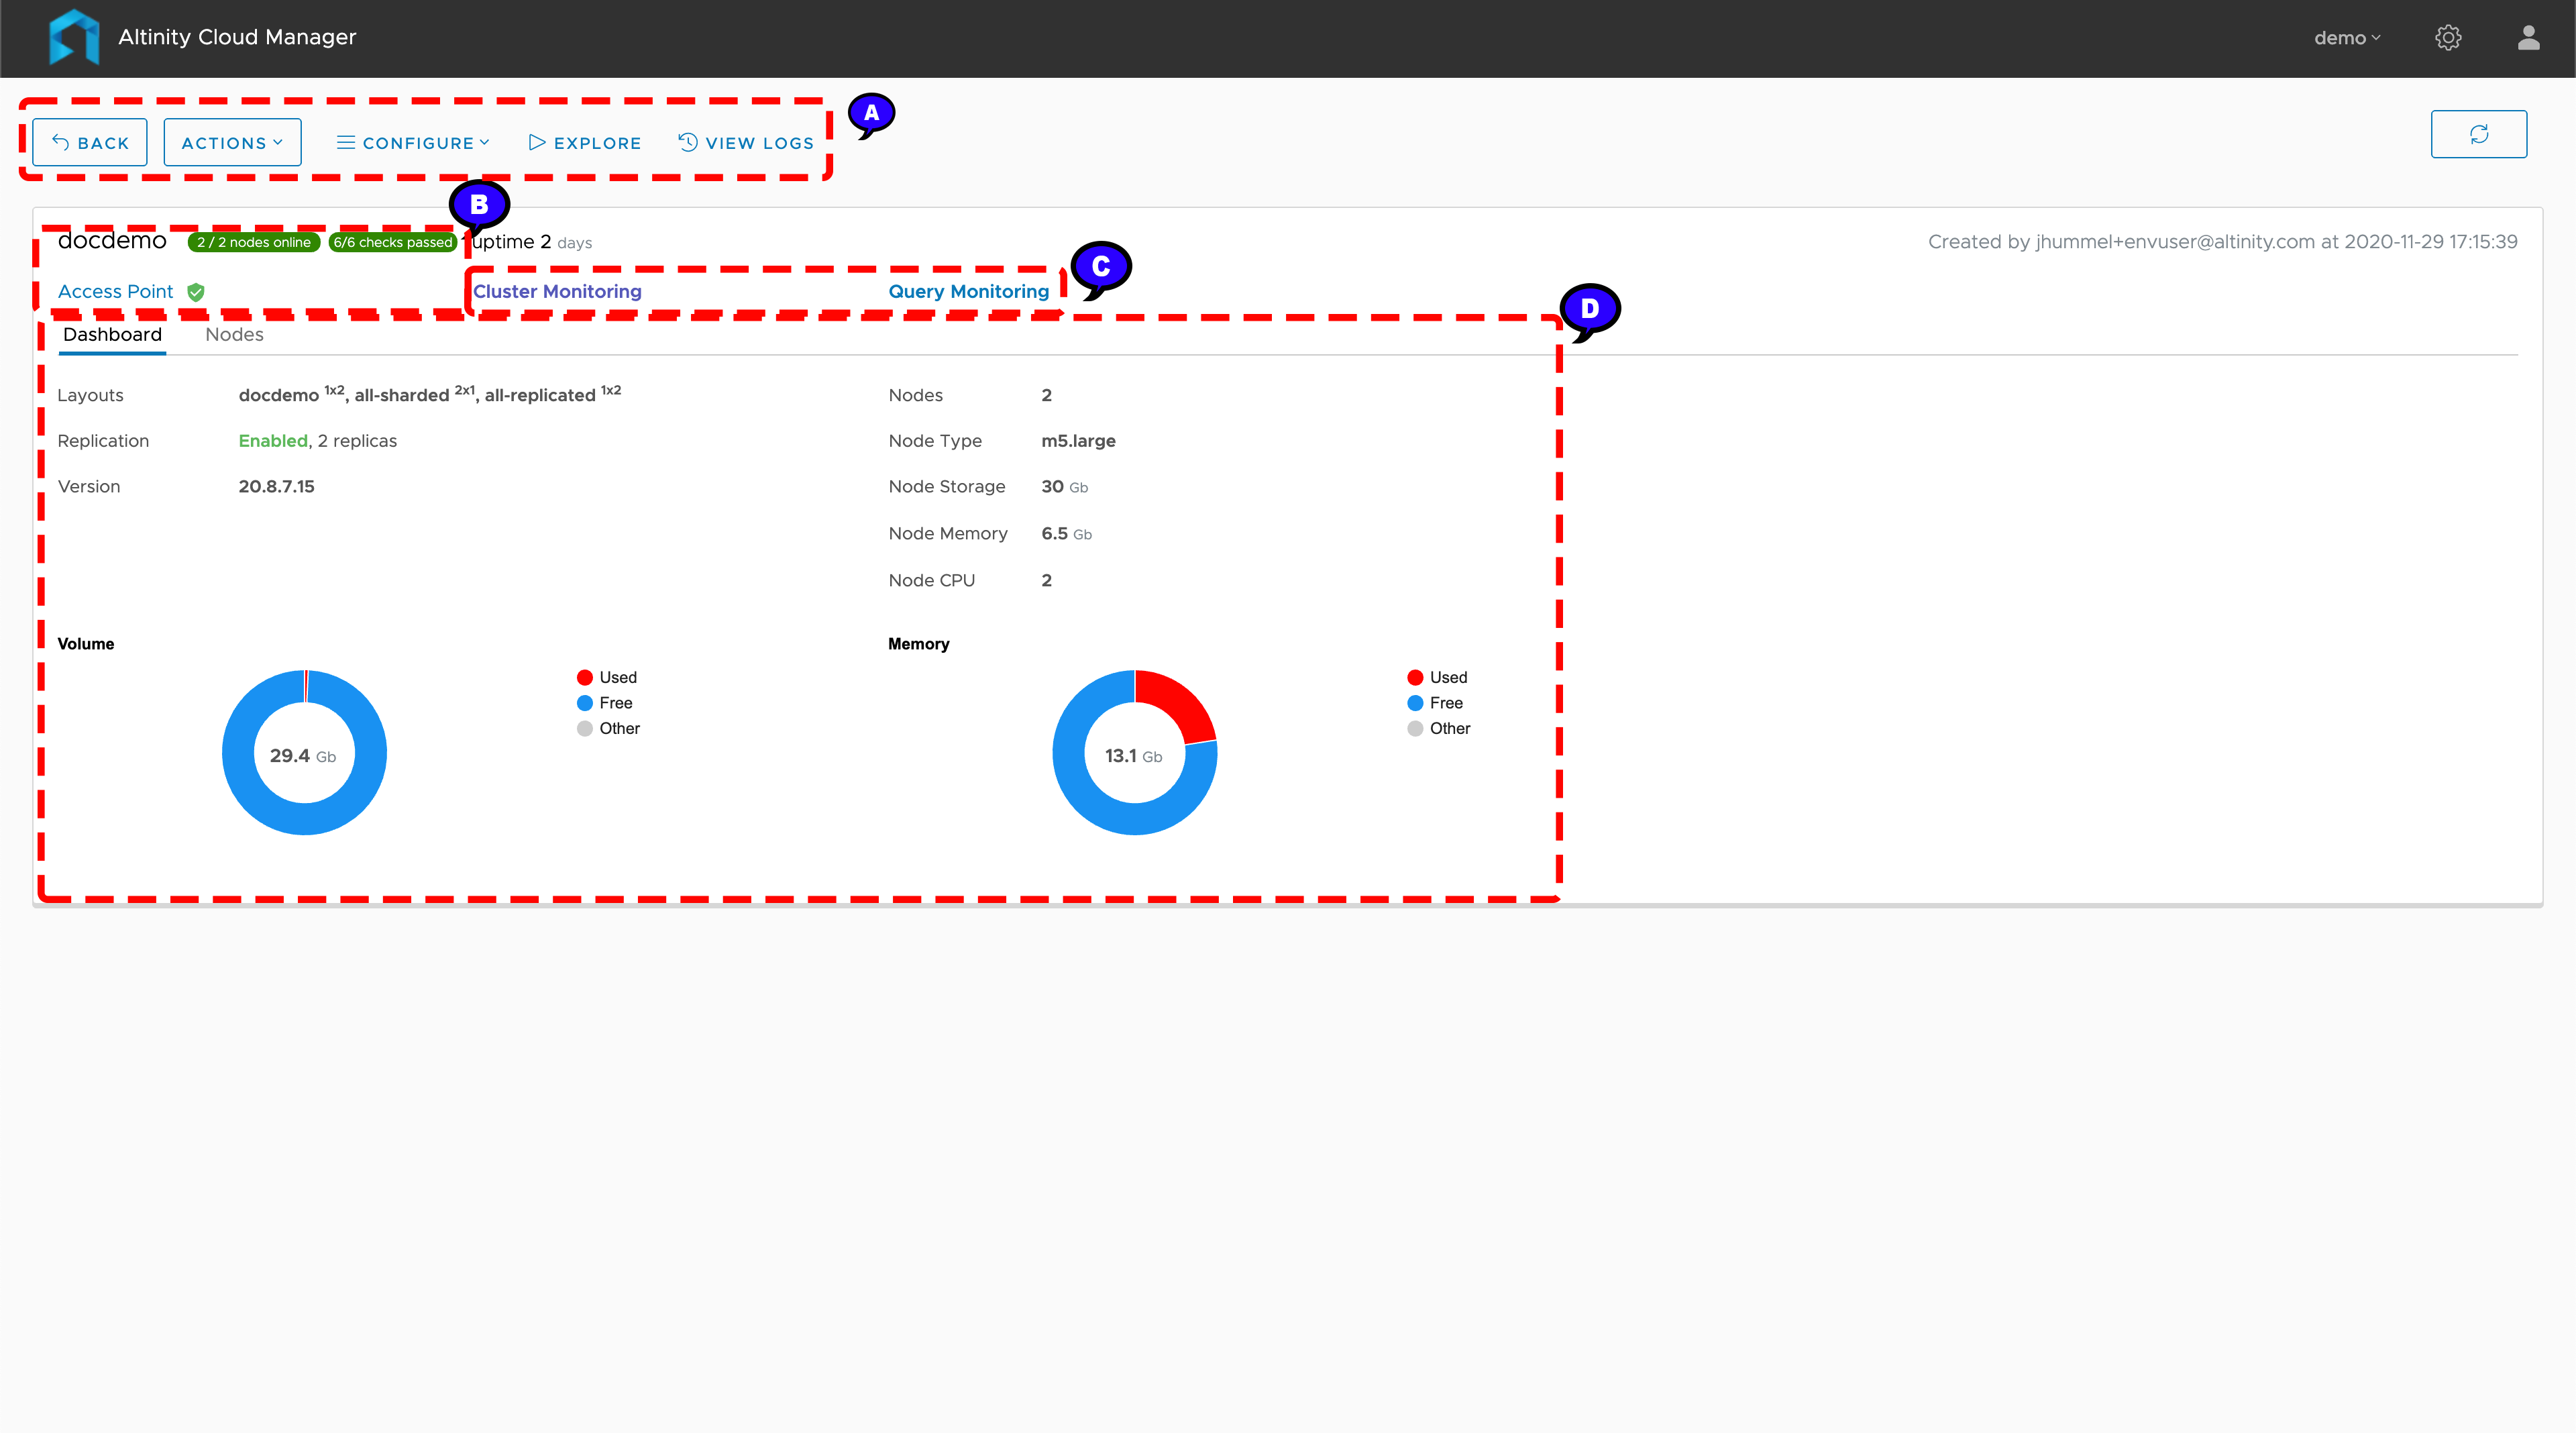This screenshot has width=2576, height=1433.
Task: Toggle the Other legend in Memory chart
Action: point(1438,728)
